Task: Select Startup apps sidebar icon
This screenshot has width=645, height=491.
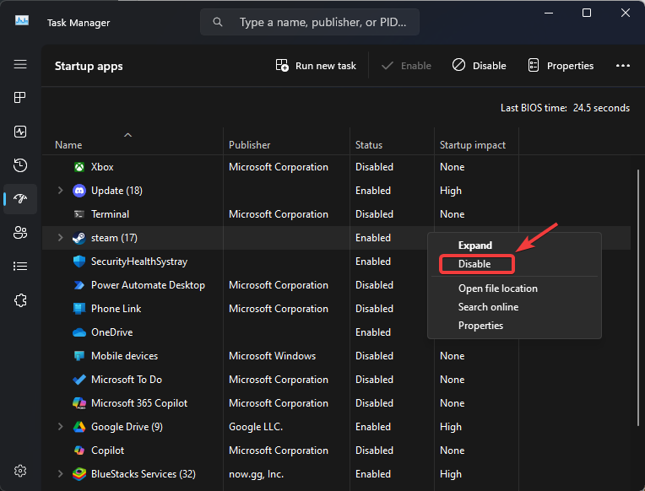Action: 20,199
